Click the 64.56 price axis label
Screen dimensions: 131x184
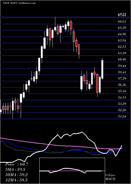click(122, 34)
